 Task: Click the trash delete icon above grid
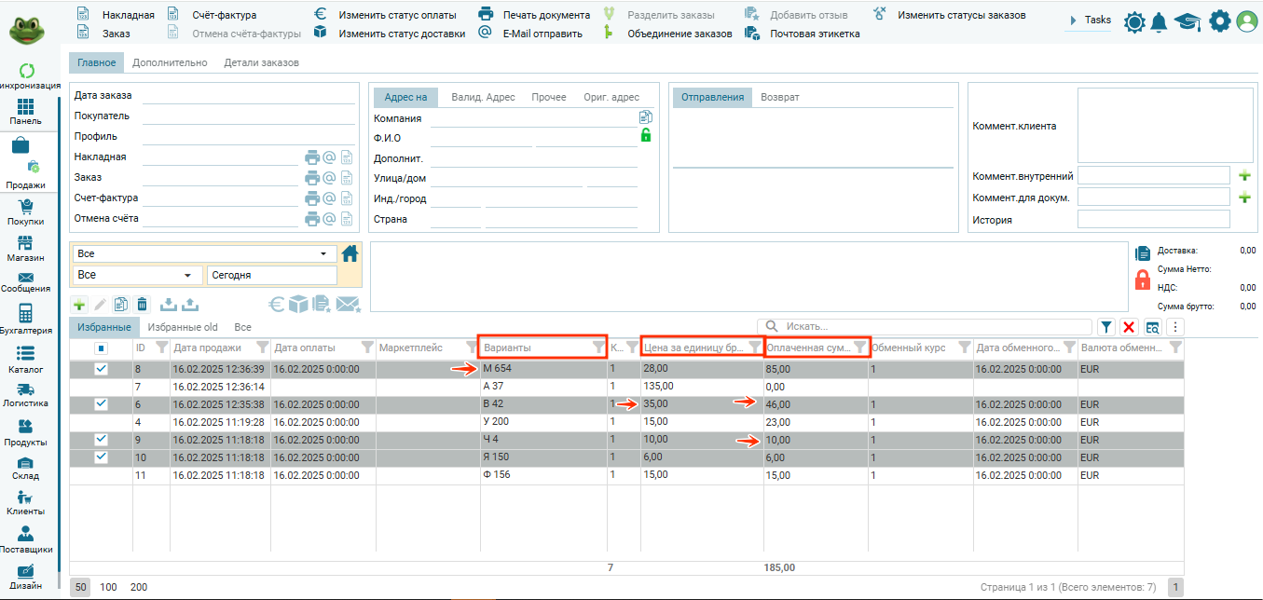[x=142, y=305]
